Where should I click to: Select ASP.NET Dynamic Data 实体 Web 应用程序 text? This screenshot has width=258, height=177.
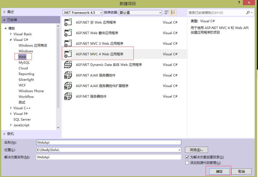pos(109,65)
